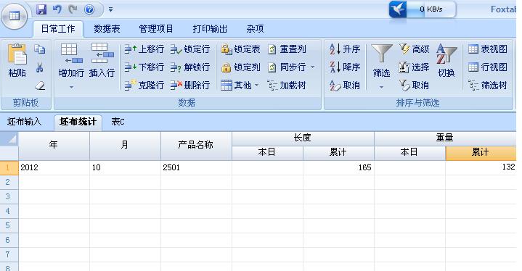Viewport: 522px width, 271px height.
Task: Open help with the question mark icon
Action: point(89,9)
